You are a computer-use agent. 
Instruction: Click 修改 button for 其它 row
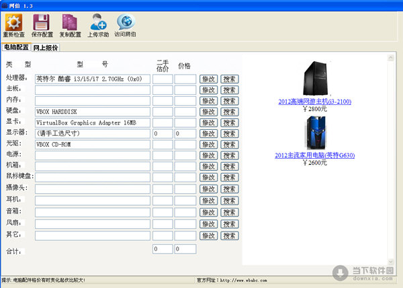[209, 236]
